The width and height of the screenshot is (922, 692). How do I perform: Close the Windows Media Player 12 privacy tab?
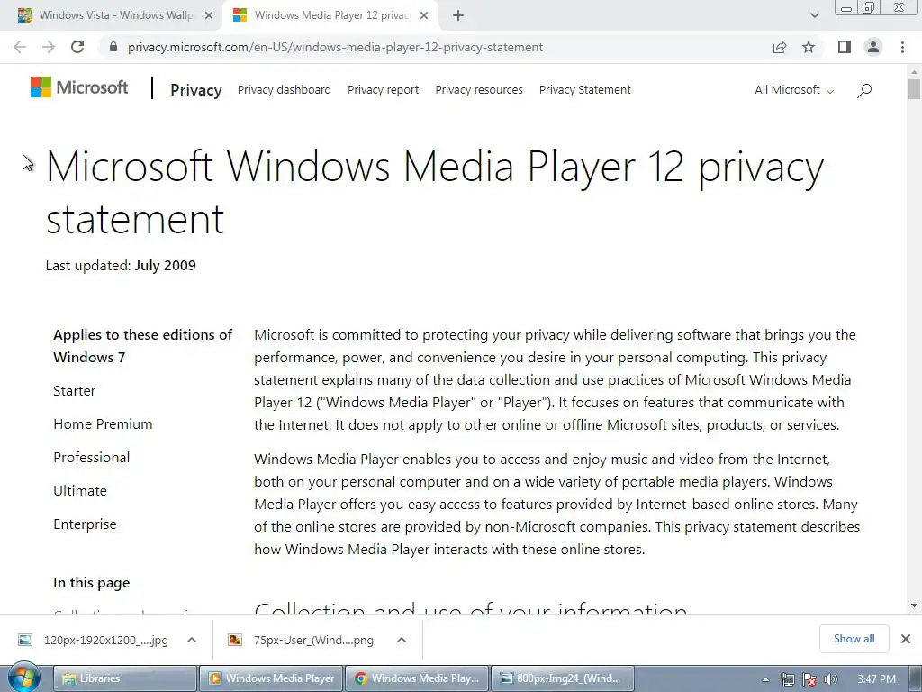(424, 16)
